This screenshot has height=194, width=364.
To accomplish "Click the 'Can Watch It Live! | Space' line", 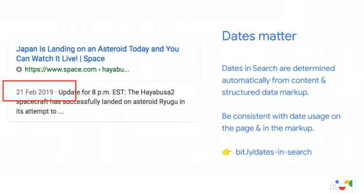I will click(60, 59).
